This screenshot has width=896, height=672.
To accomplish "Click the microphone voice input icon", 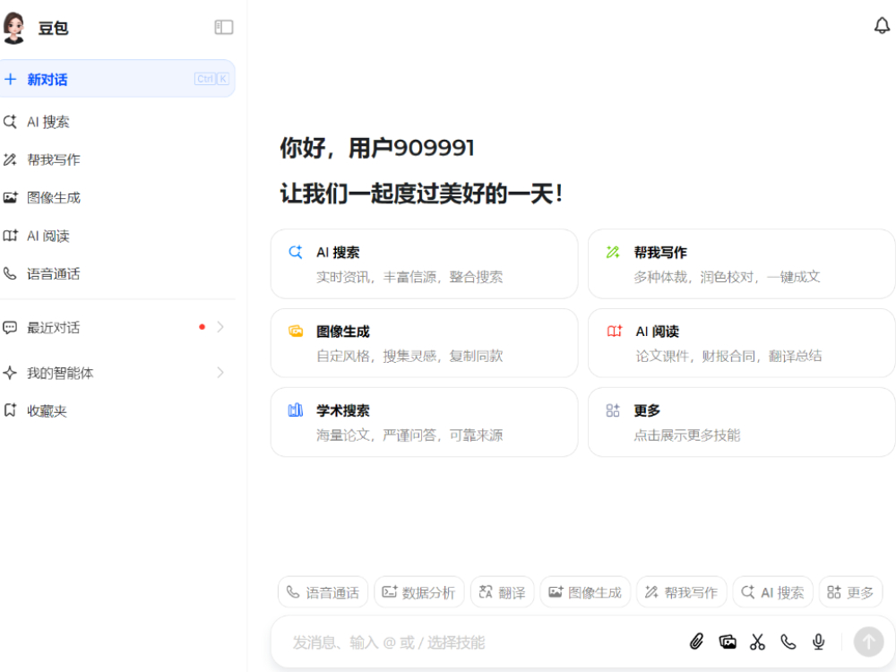I will tap(818, 642).
